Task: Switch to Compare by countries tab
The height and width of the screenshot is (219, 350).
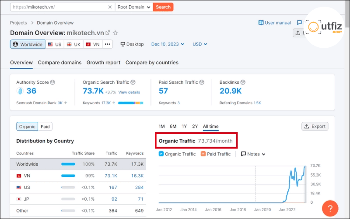Action: click(x=152, y=63)
